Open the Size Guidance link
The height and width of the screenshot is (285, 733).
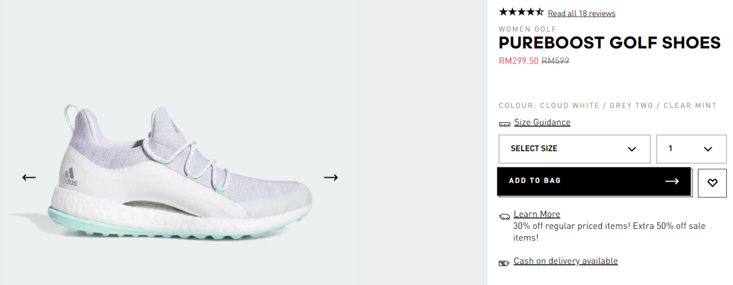[542, 122]
